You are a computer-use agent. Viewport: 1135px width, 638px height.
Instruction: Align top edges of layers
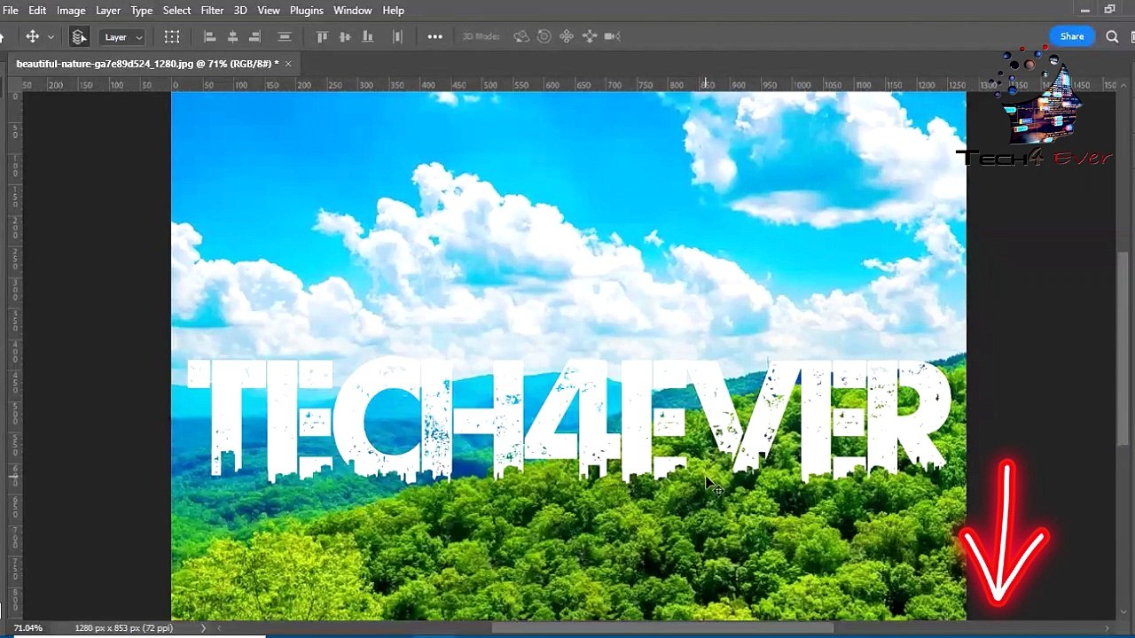[323, 36]
